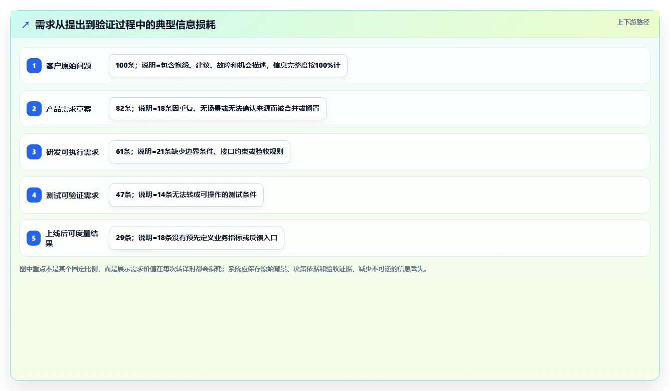Click the step 3 number badge
Image resolution: width=670 pixels, height=391 pixels.
[34, 152]
